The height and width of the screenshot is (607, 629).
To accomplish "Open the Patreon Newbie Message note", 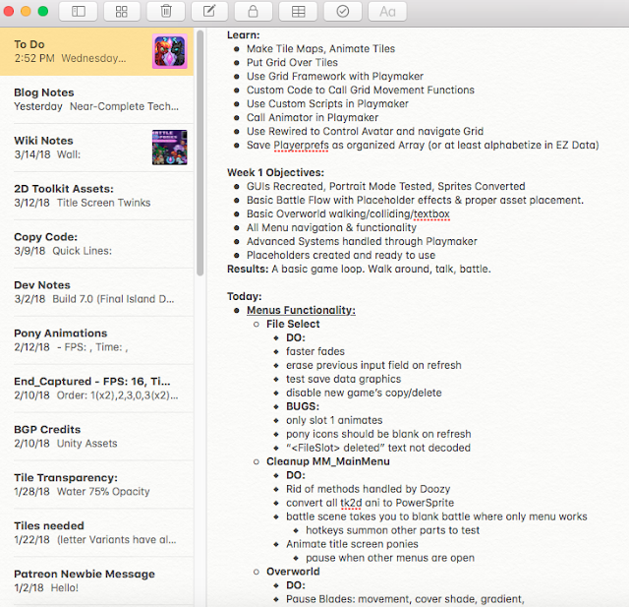I will pyautogui.click(x=96, y=581).
